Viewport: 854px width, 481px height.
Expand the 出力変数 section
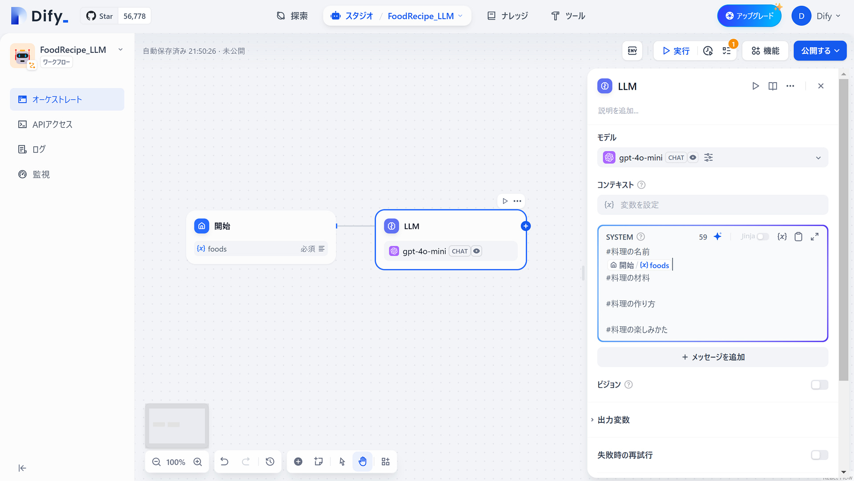coord(613,420)
